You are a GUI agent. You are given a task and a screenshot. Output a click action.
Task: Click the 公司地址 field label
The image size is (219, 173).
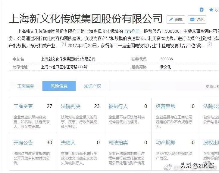(x=20, y=67)
